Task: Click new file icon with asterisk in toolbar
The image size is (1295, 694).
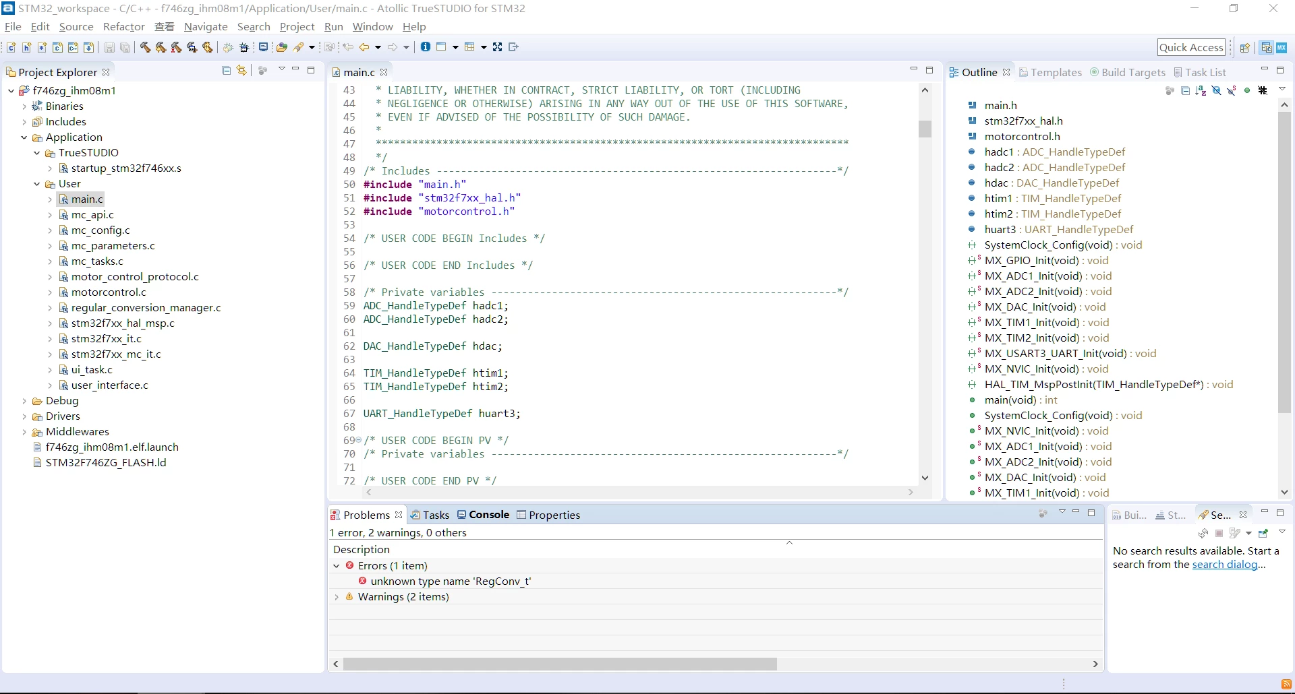Action: coord(42,47)
